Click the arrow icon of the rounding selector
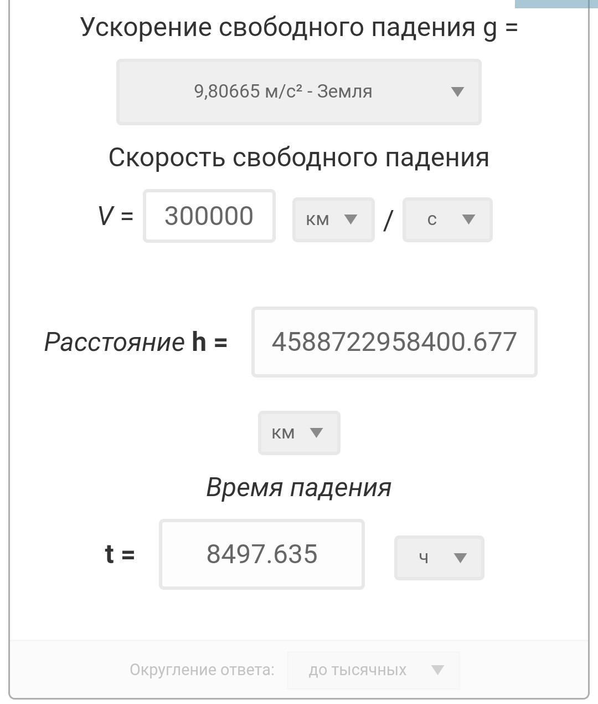Image resolution: width=598 pixels, height=704 pixels. pyautogui.click(x=437, y=670)
